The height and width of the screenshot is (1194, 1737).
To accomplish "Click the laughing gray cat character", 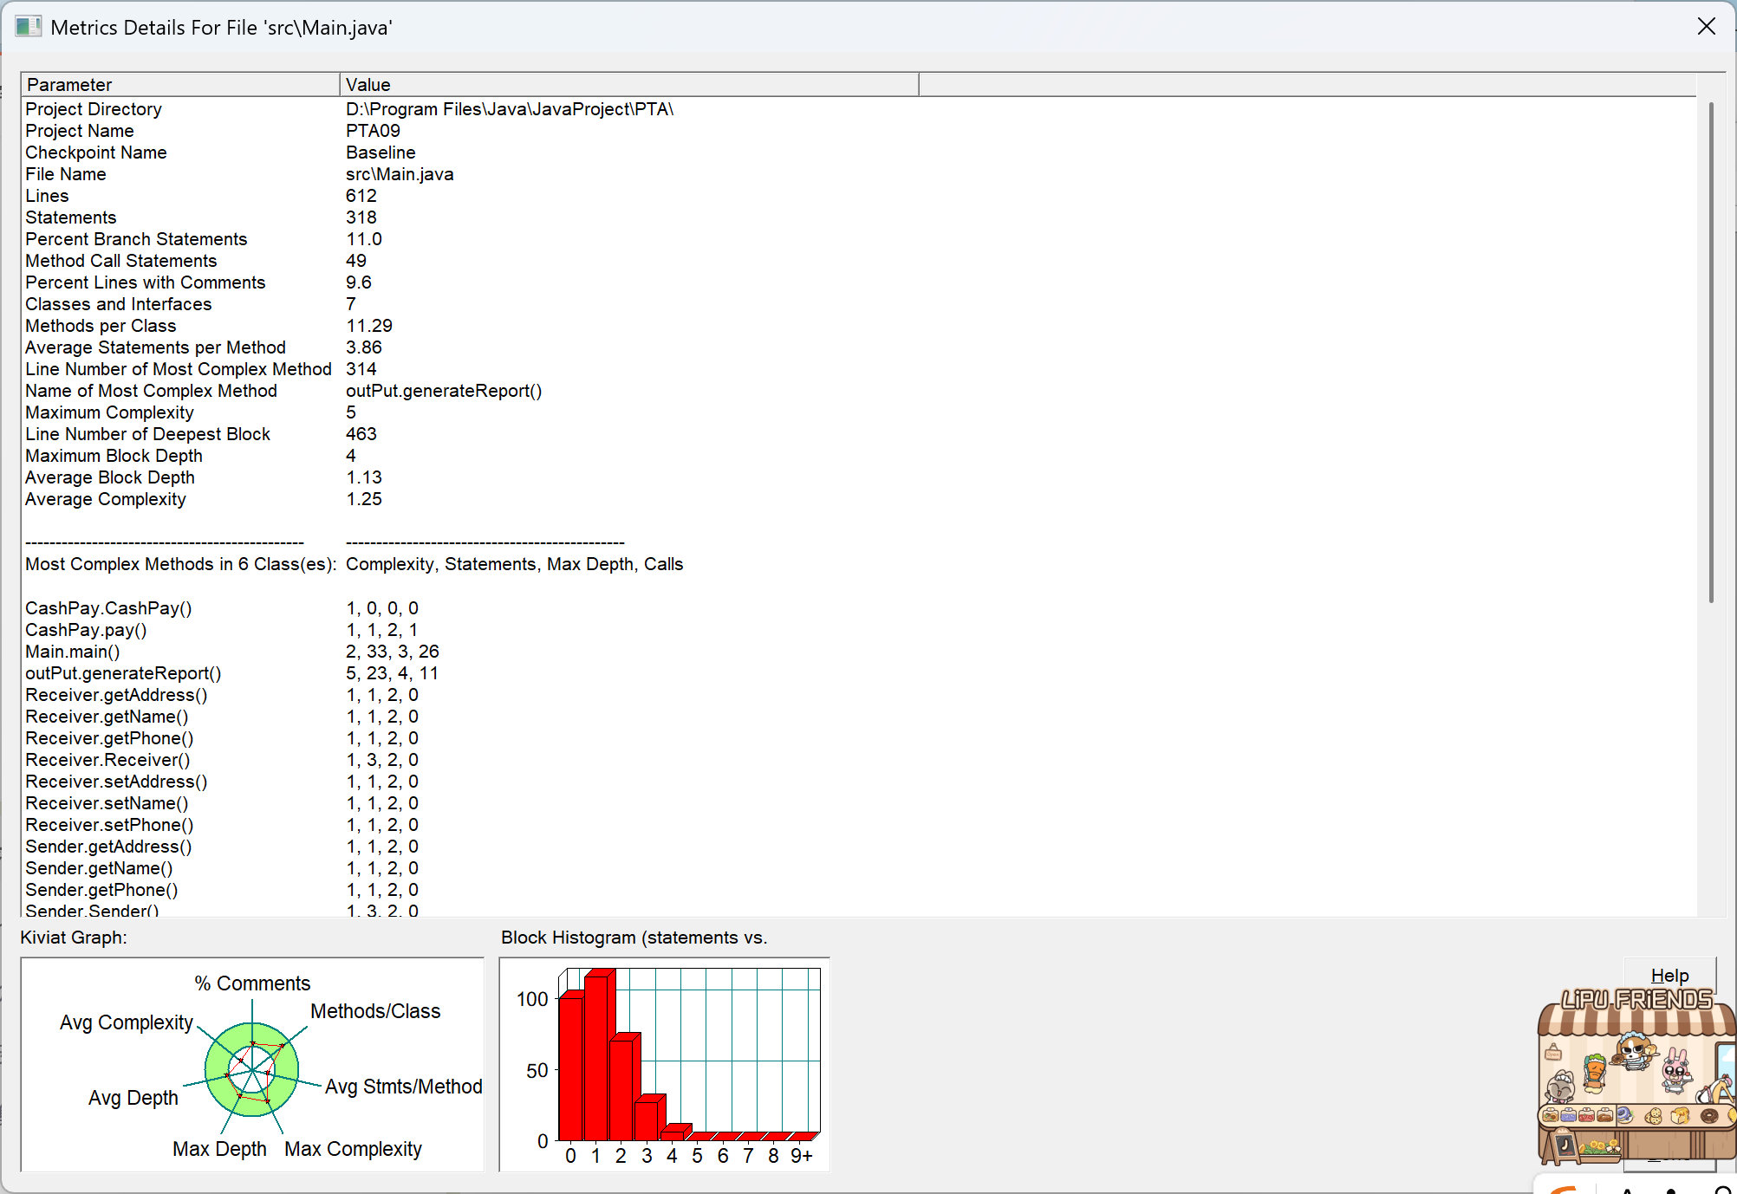I will [1560, 1088].
